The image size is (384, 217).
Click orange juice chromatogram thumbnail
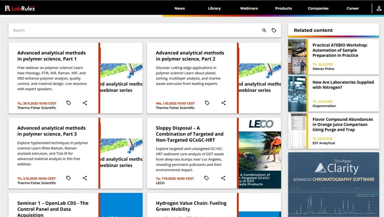298,131
